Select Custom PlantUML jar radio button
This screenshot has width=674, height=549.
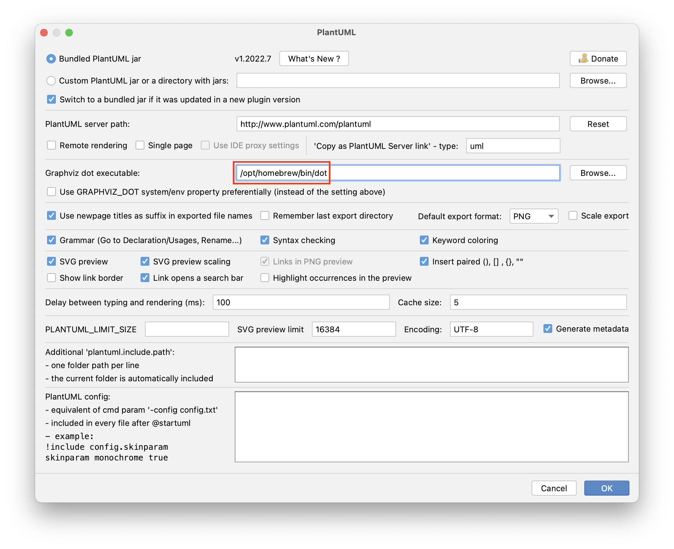tap(51, 81)
